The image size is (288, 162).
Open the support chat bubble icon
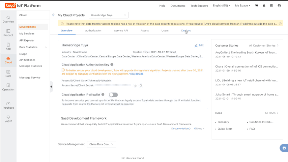pos(284,148)
